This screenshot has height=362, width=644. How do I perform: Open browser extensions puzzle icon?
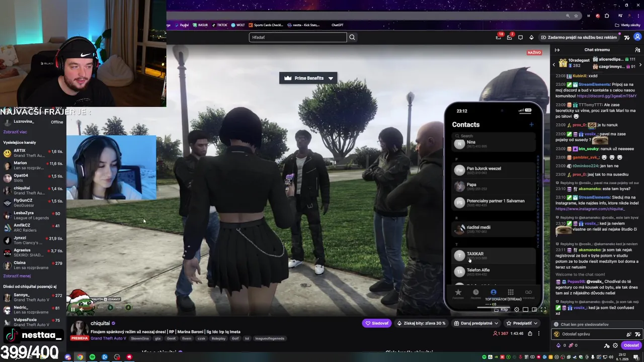pyautogui.click(x=607, y=16)
